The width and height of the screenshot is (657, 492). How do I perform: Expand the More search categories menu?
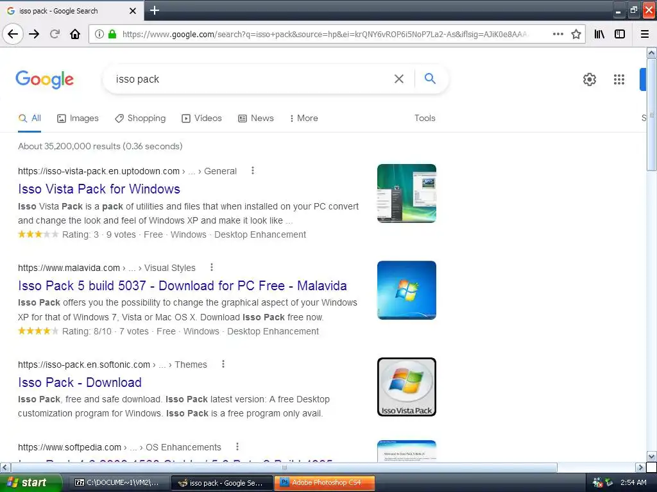303,119
